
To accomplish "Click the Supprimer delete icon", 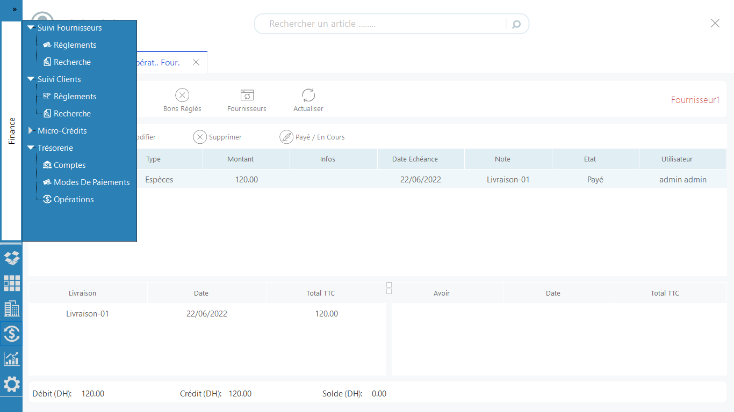I will click(x=200, y=137).
